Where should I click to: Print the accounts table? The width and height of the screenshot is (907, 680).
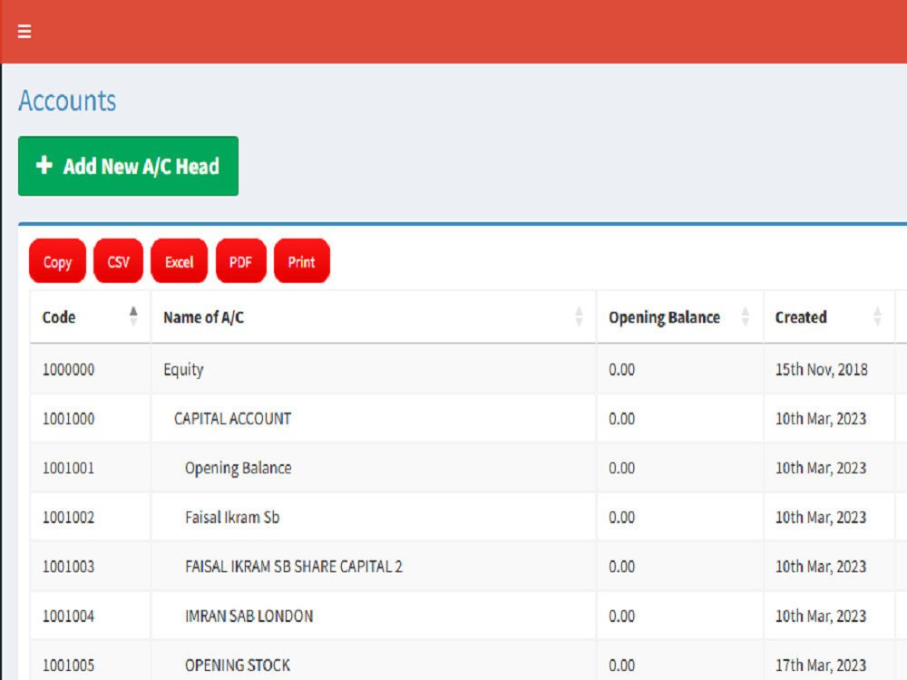click(301, 261)
